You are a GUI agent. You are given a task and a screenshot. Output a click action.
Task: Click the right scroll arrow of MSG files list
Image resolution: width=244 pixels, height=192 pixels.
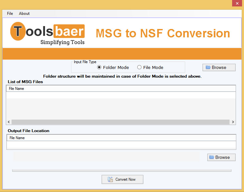(x=233, y=122)
